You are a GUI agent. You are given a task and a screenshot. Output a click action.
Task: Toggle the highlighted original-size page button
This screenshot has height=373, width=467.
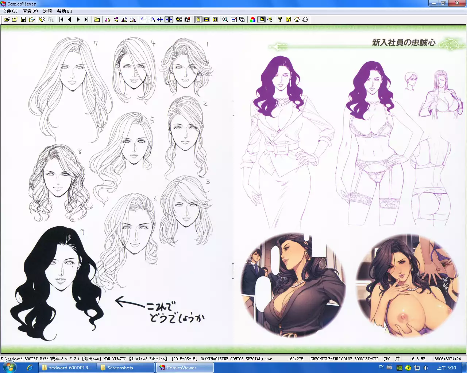tap(198, 20)
